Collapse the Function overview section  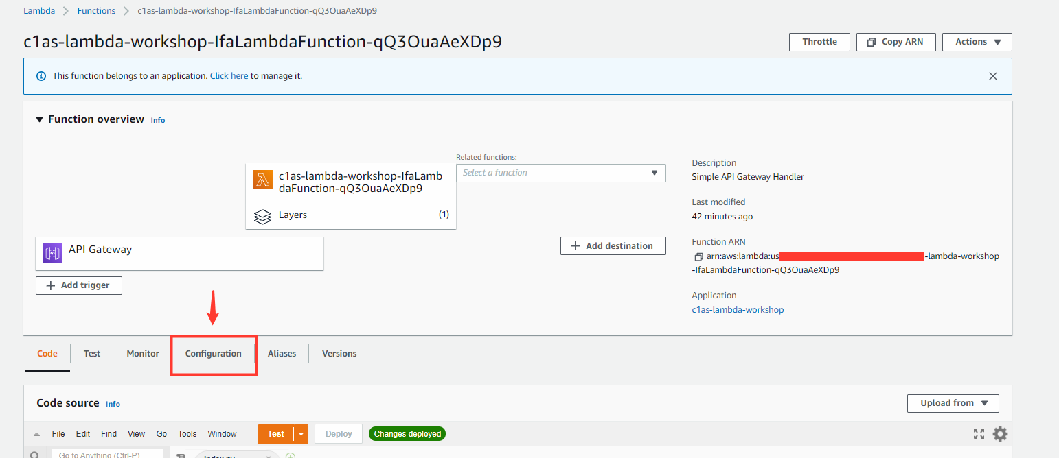pyautogui.click(x=40, y=119)
